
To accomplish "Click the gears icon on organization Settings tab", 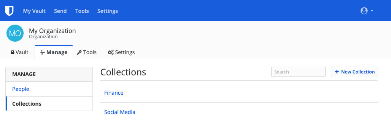I will click(111, 52).
